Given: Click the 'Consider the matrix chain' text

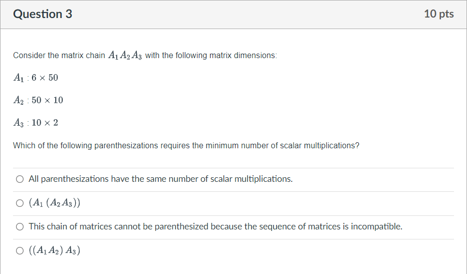Looking at the screenshot, I should 59,56.
